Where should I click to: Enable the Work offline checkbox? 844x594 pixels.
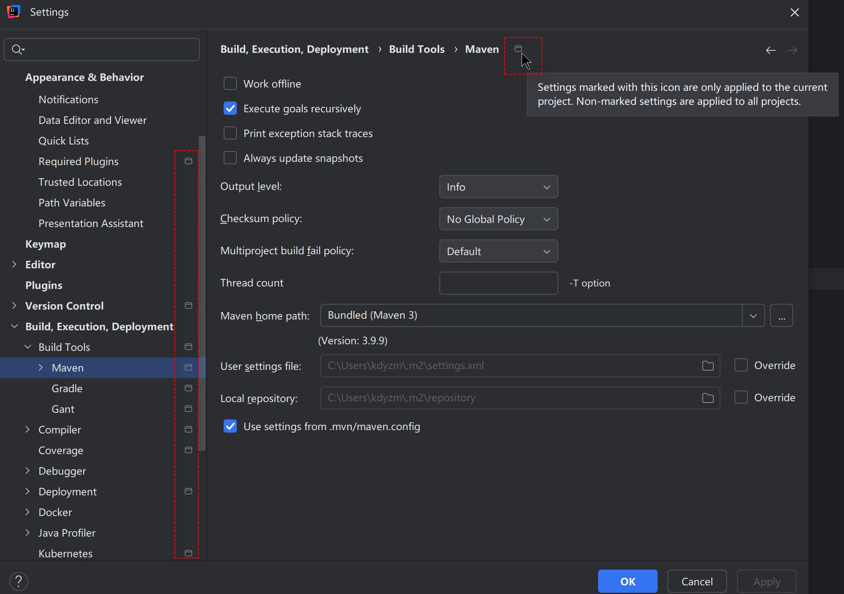[x=230, y=84]
